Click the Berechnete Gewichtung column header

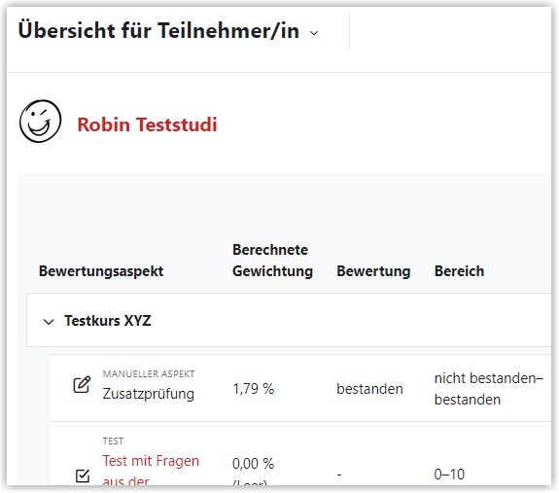tap(273, 261)
